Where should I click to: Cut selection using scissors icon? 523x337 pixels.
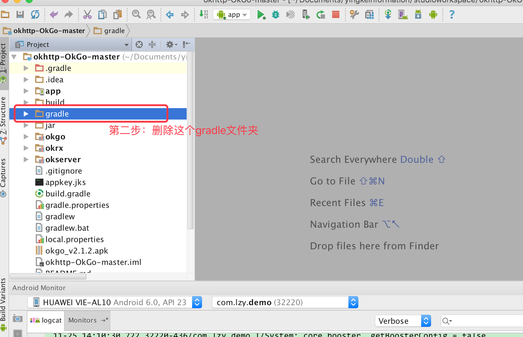coord(87,14)
